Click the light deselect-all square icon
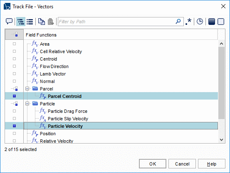Screen dimensions: 230x173 (x=221, y=22)
